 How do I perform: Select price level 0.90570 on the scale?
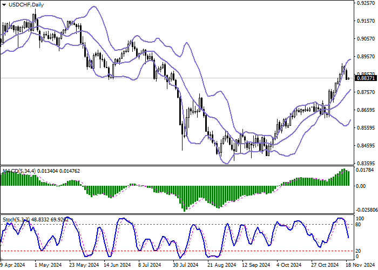366,39
